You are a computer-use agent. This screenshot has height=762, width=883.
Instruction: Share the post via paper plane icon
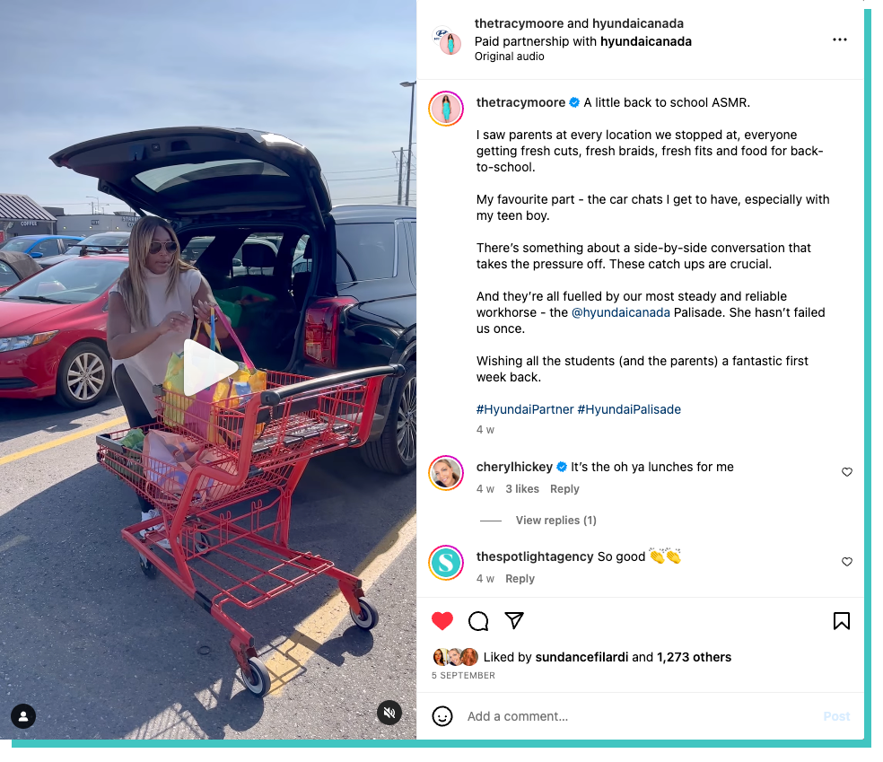514,620
